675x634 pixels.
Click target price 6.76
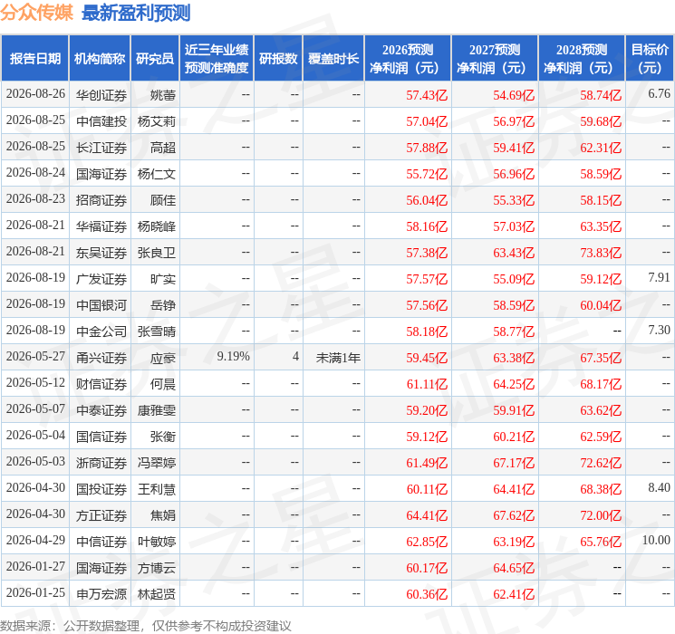point(659,94)
